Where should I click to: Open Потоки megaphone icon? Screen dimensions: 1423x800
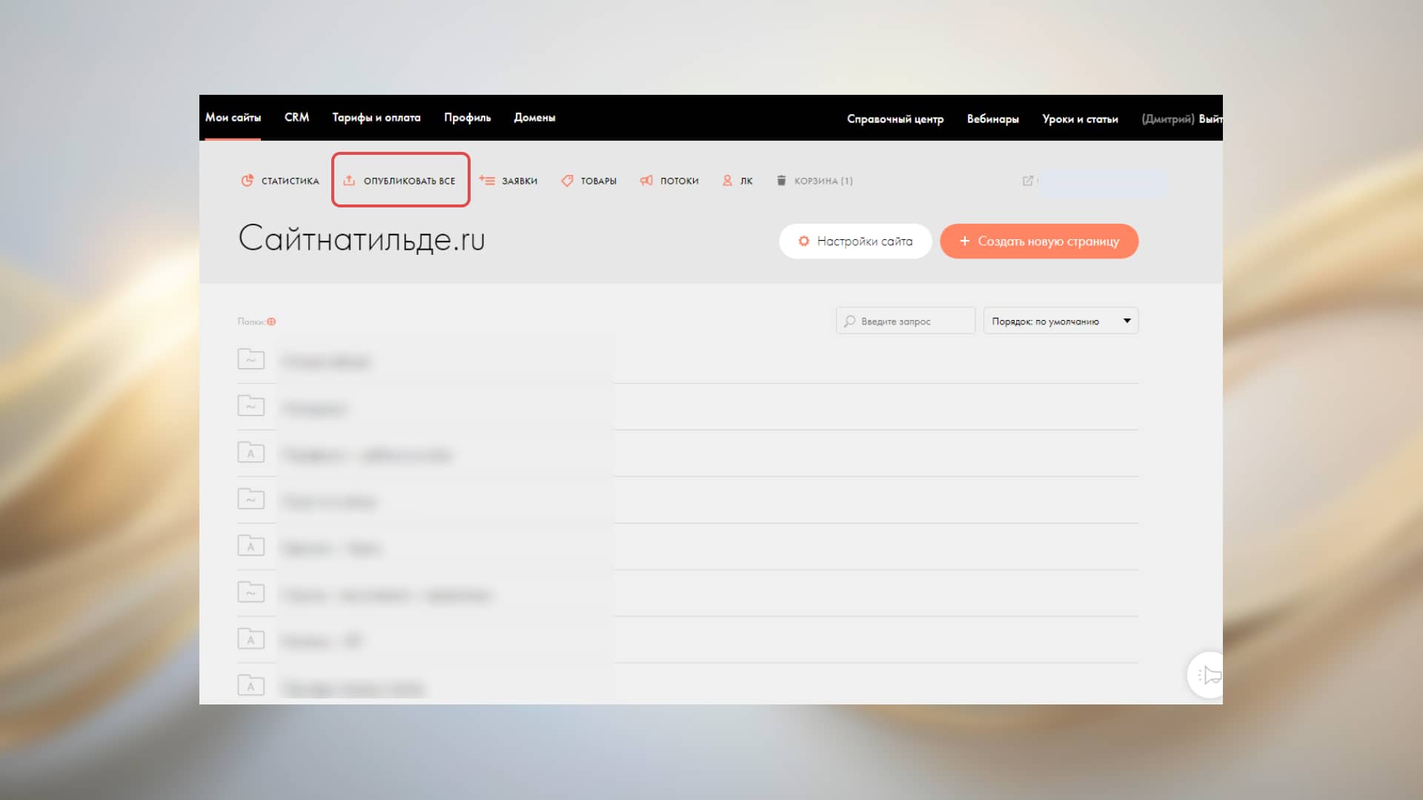point(646,181)
